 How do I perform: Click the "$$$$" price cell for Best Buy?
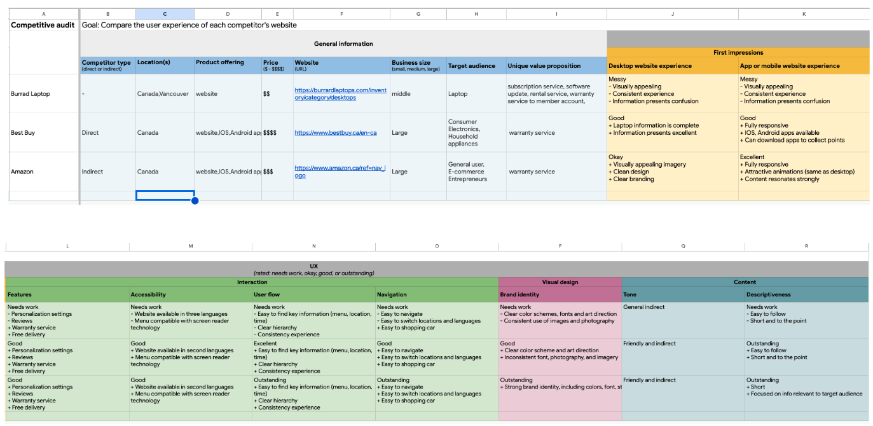click(x=277, y=133)
